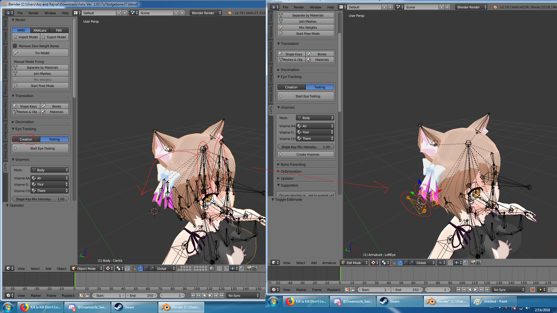This screenshot has height=313, width=557.
Task: Toggle frame range lock in left timeline
Action: coord(87,296)
